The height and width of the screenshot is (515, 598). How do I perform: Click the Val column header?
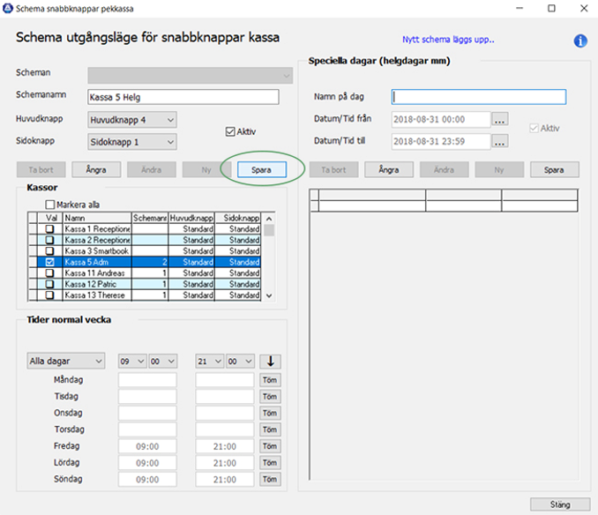(x=50, y=218)
